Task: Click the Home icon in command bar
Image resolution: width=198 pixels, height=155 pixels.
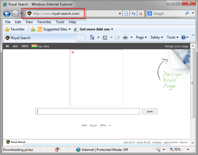Action: [x=92, y=37]
